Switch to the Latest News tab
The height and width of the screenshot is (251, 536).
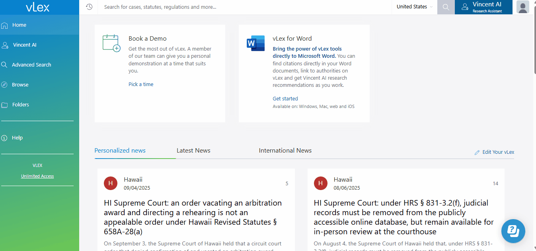(193, 151)
